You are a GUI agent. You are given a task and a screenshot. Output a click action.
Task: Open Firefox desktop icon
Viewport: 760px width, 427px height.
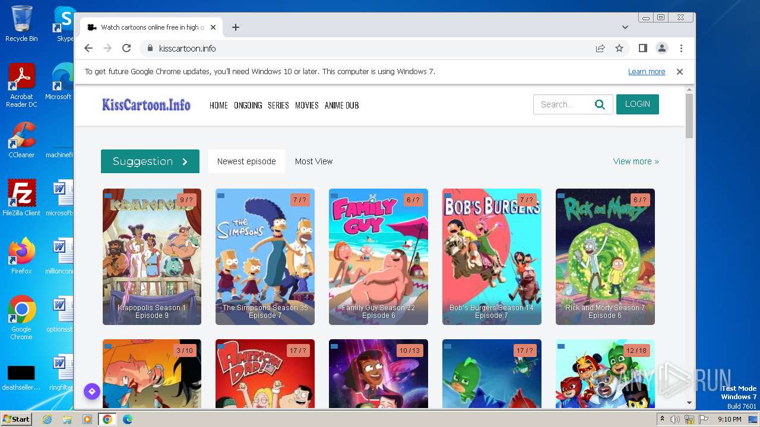[21, 256]
